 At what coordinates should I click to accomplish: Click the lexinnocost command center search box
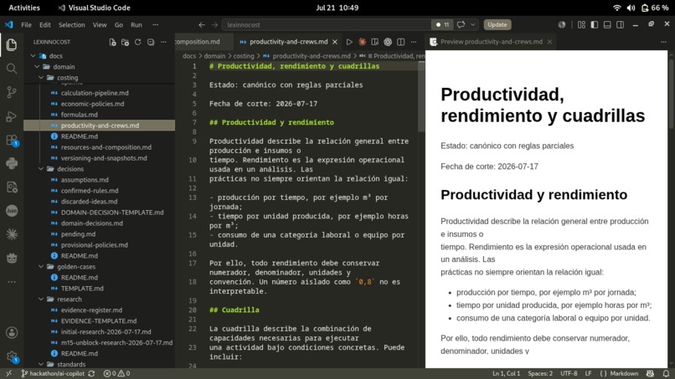tap(327, 24)
